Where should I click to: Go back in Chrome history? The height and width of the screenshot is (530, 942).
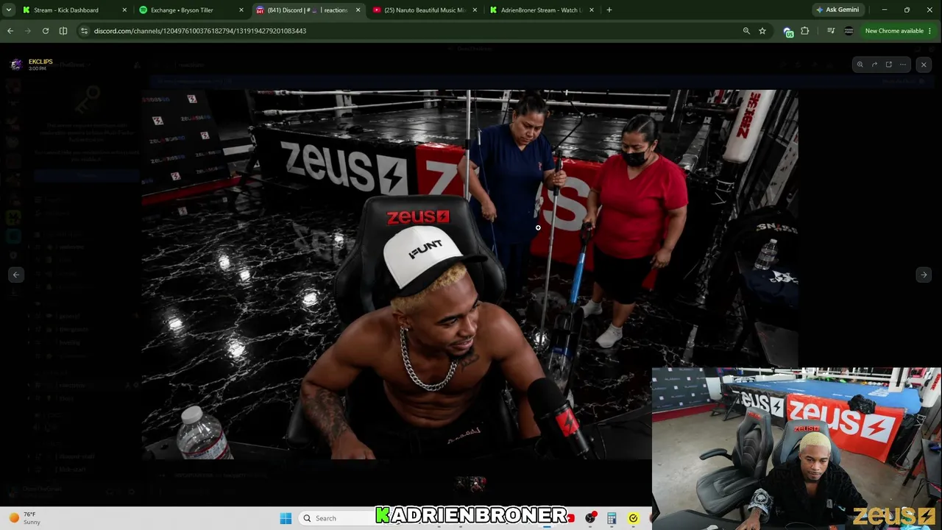coord(10,31)
